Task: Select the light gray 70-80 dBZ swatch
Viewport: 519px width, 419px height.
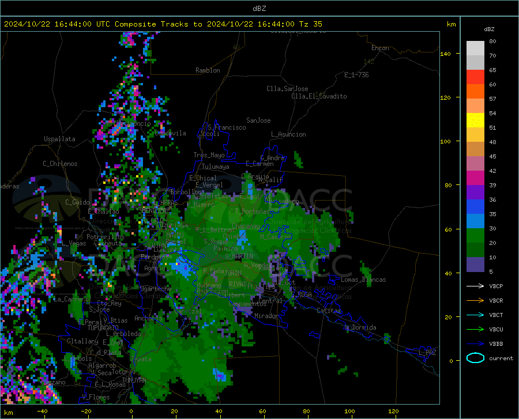Action: pos(475,48)
